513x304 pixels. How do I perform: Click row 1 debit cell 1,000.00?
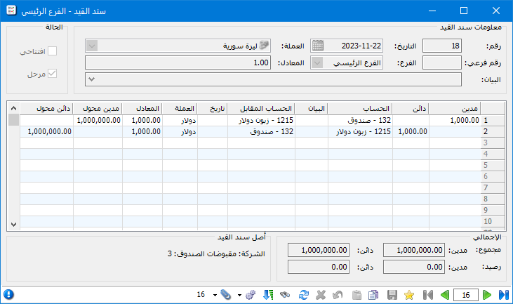[455, 121]
